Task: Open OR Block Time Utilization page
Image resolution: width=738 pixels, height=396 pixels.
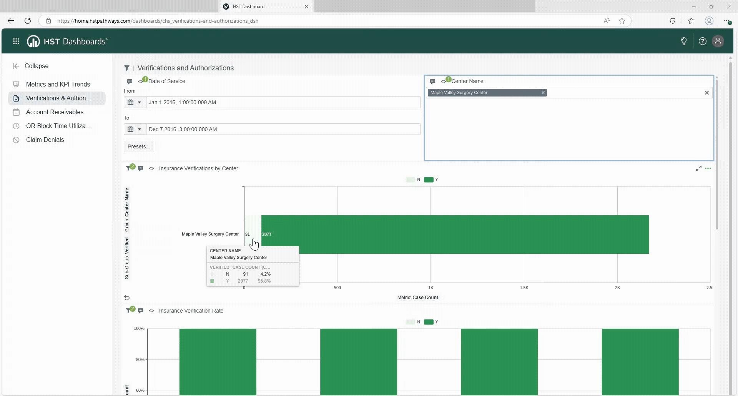Action: pyautogui.click(x=57, y=126)
